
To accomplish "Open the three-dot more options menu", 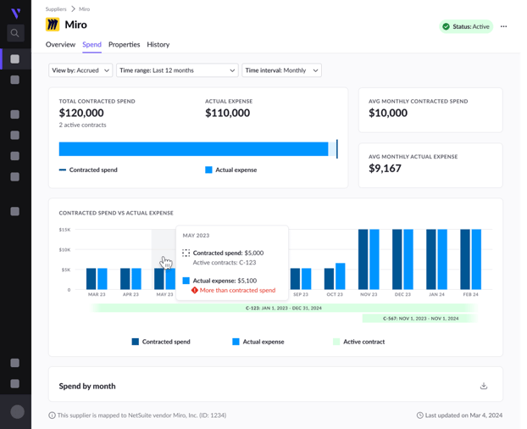I will pyautogui.click(x=503, y=26).
